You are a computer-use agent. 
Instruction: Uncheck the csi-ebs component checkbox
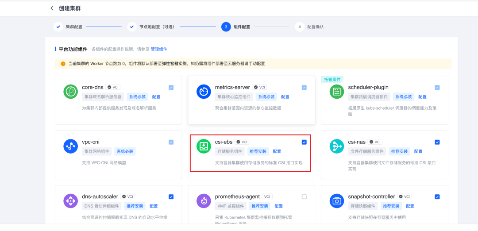click(x=304, y=142)
